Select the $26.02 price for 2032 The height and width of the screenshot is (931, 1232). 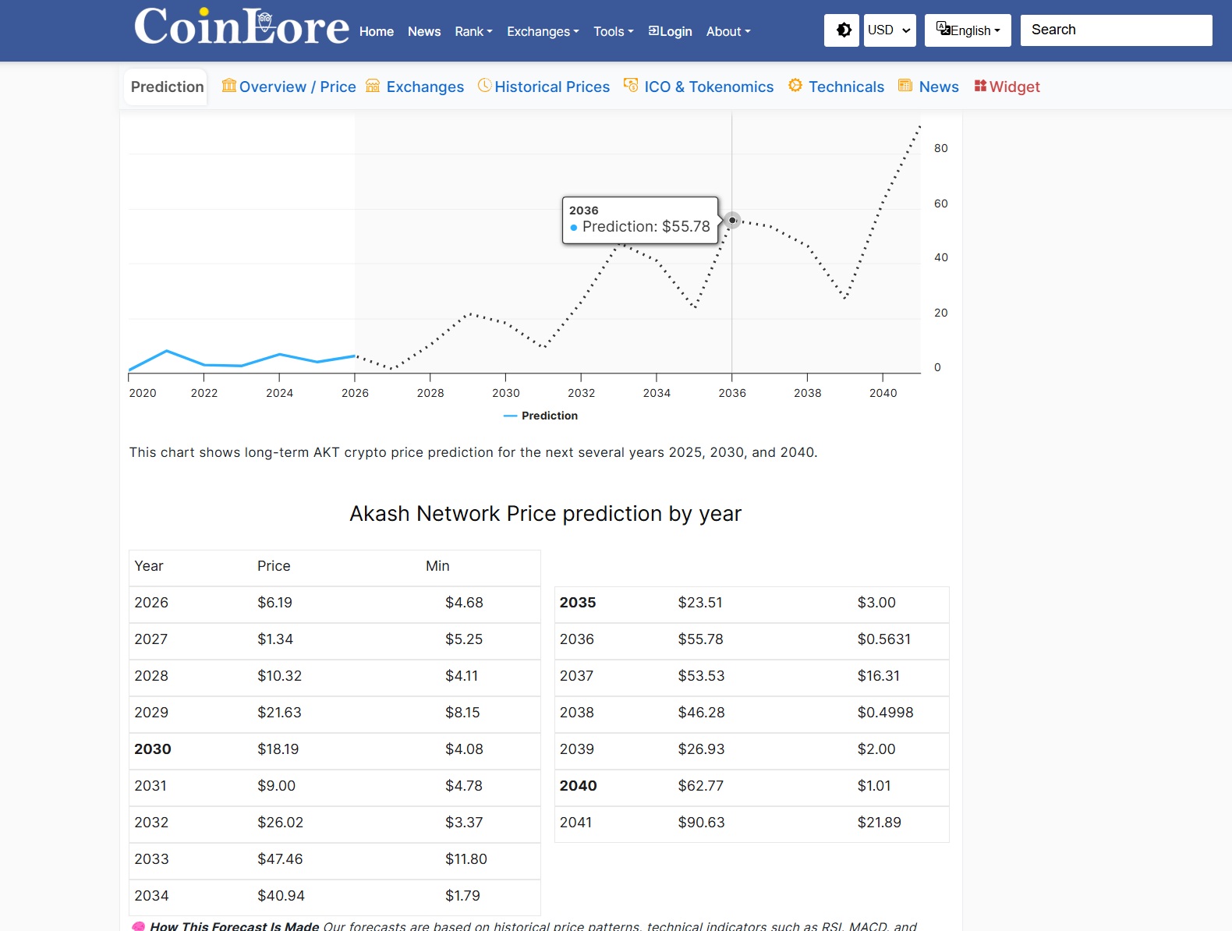[281, 823]
